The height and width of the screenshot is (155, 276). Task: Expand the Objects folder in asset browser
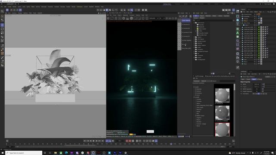pyautogui.click(x=194, y=37)
